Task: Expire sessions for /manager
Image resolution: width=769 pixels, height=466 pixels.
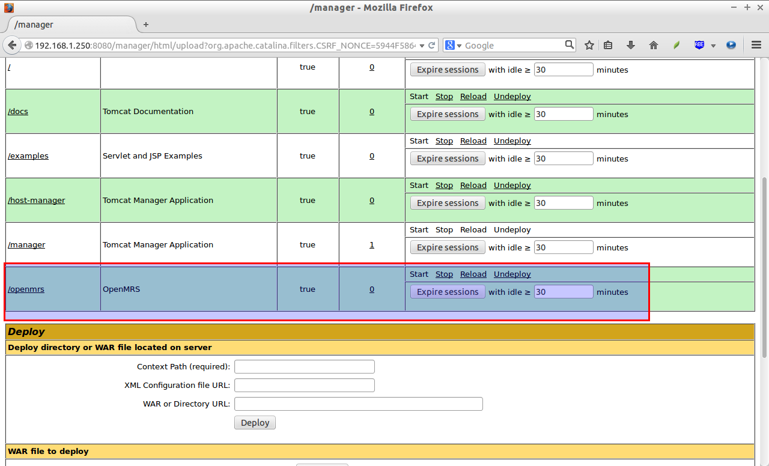Action: click(448, 247)
